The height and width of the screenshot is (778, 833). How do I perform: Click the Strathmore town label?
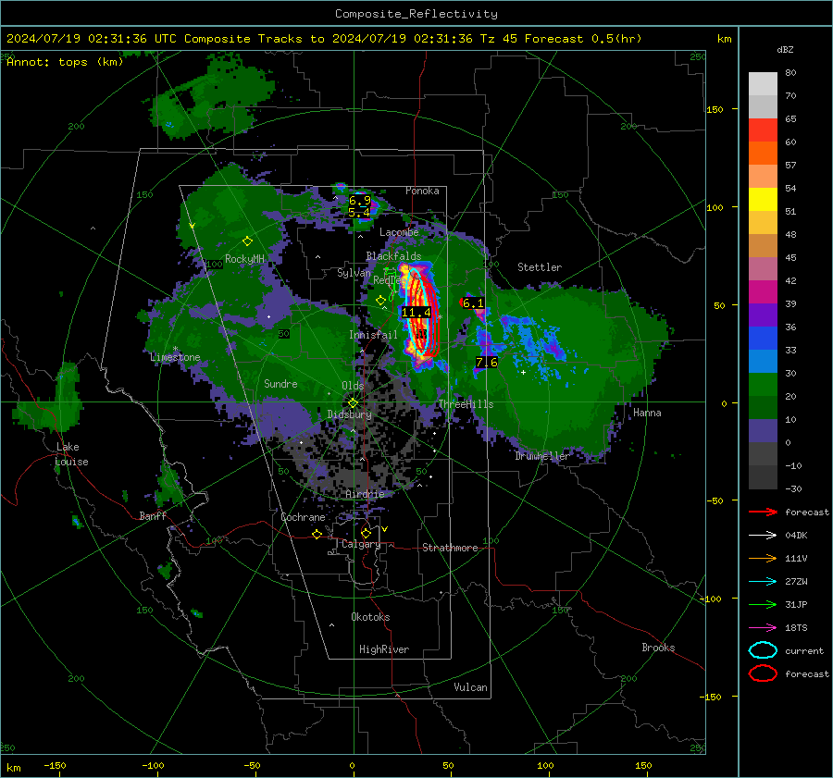pos(450,548)
